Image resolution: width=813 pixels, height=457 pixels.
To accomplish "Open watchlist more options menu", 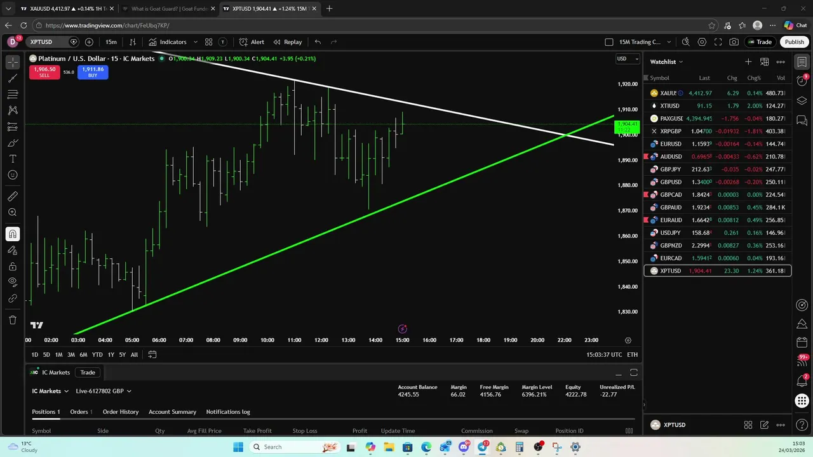I will [x=781, y=62].
